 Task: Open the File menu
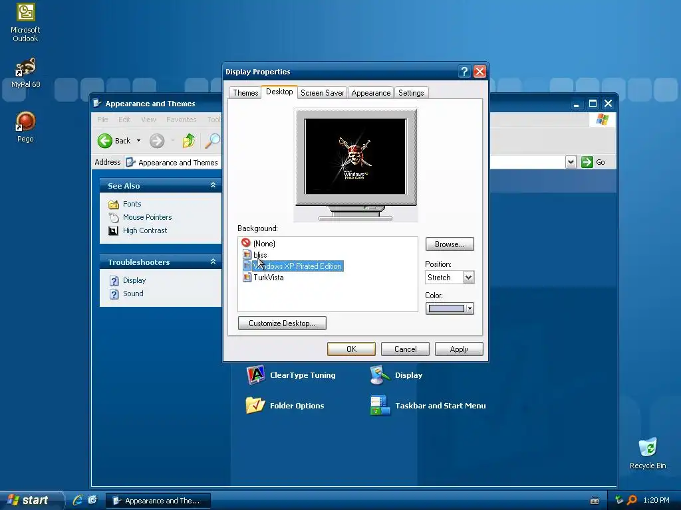point(102,120)
